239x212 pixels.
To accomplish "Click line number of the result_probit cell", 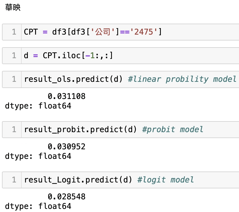I will pos(14,129).
